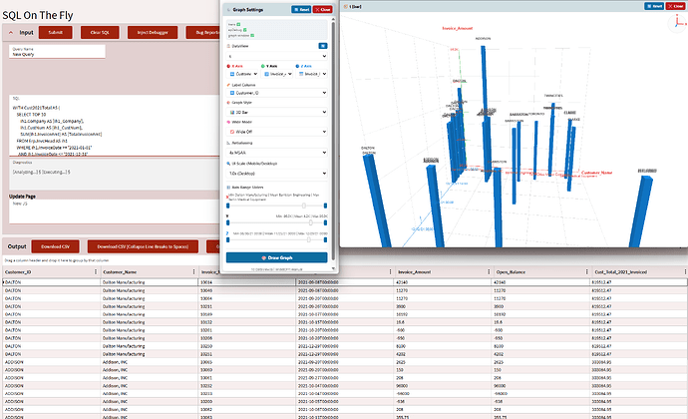Open the Y Axis column dropdown
This screenshot has height=419, width=688.
pos(278,74)
